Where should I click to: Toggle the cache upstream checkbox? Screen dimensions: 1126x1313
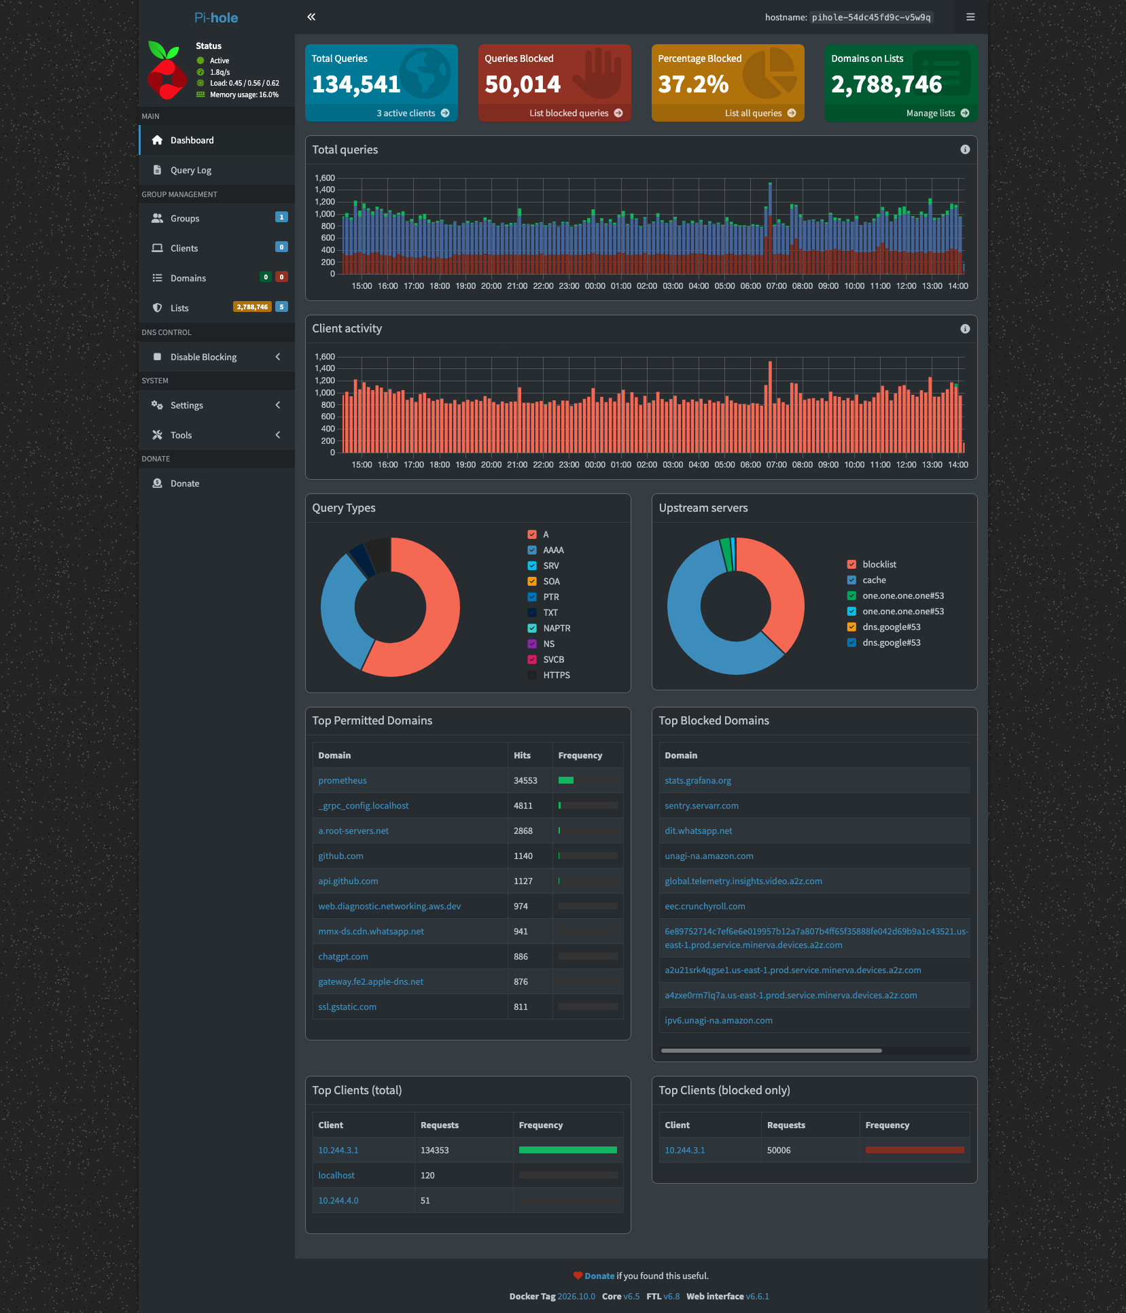pyautogui.click(x=851, y=580)
